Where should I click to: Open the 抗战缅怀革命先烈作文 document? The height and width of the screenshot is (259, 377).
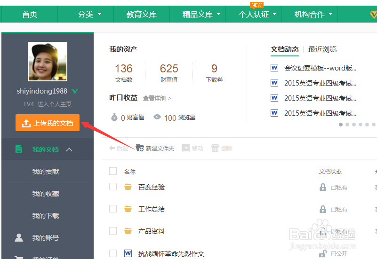click(x=171, y=254)
